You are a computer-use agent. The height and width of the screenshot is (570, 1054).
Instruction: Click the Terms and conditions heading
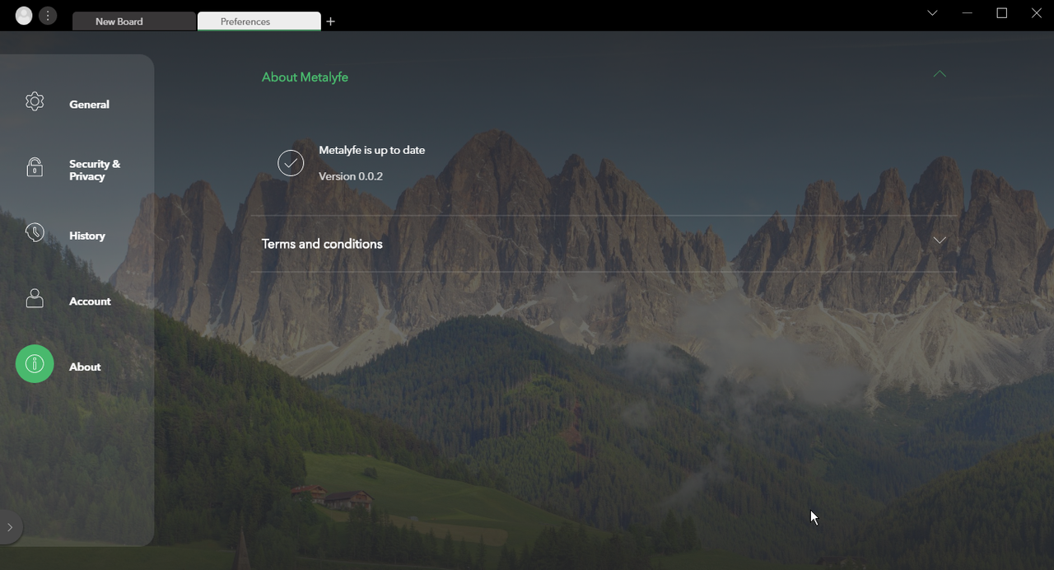click(x=322, y=244)
